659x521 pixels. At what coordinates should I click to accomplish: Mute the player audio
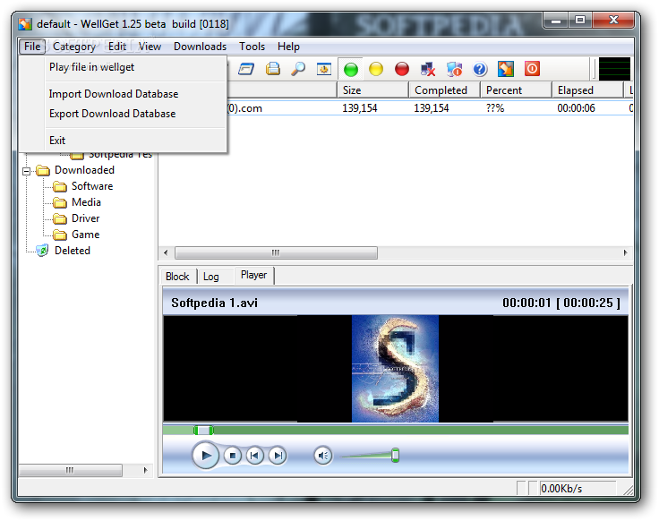point(322,456)
